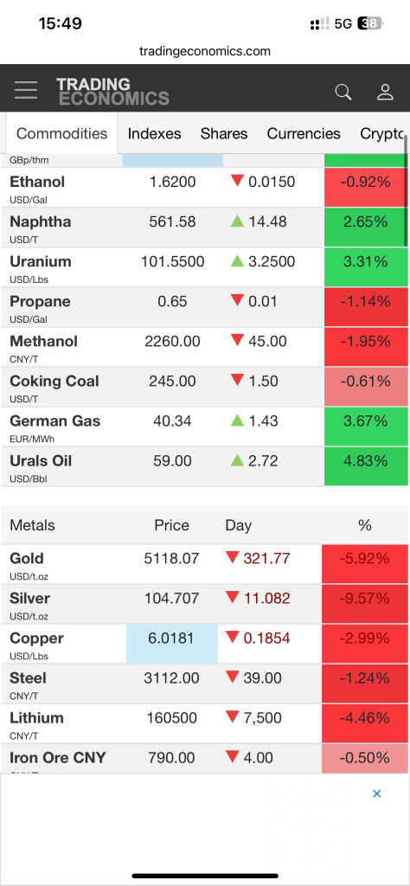Close the bottom ad banner
Screen dimensions: 410x886
click(376, 793)
